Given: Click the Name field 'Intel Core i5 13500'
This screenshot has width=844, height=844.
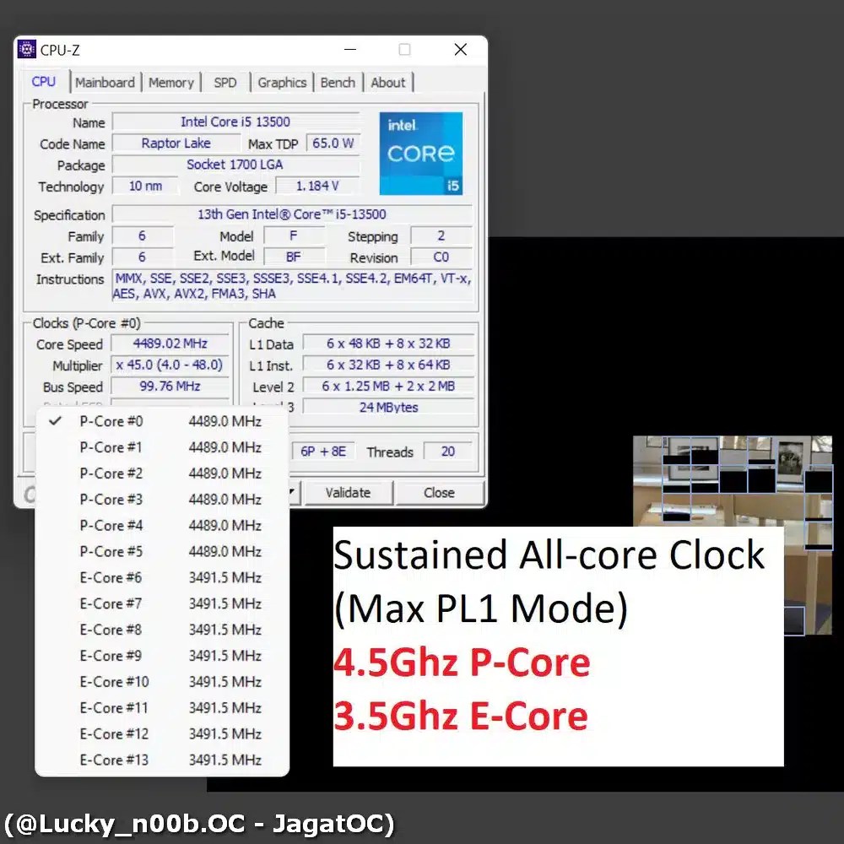Looking at the screenshot, I should pos(235,122).
